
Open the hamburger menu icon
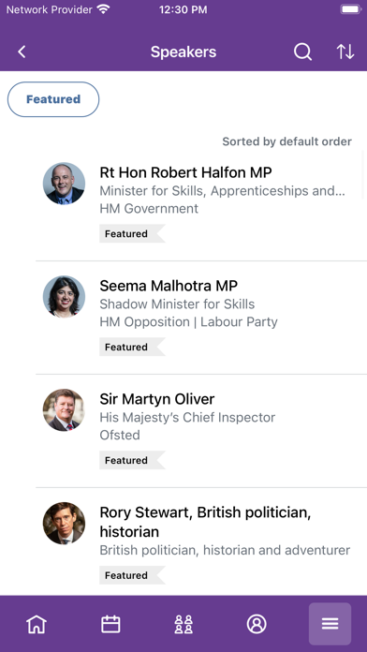point(330,624)
